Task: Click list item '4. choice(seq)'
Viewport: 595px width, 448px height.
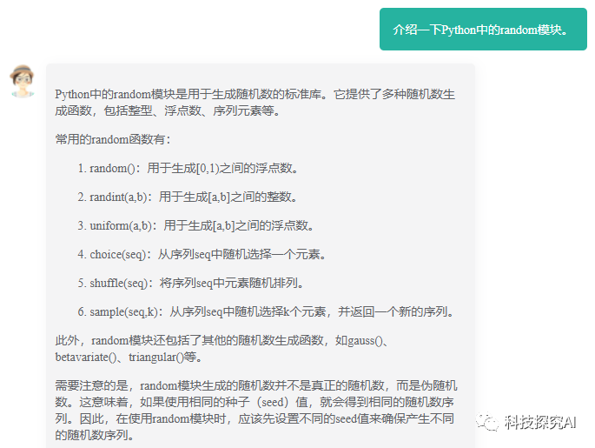Action: point(202,254)
